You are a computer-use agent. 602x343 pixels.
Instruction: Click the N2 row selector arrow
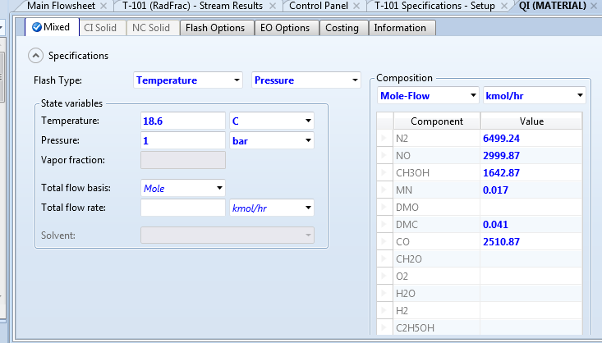pos(383,138)
